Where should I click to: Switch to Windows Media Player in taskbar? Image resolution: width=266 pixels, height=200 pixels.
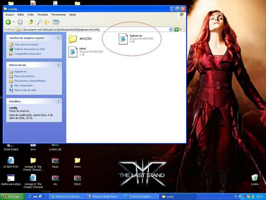click(103, 197)
